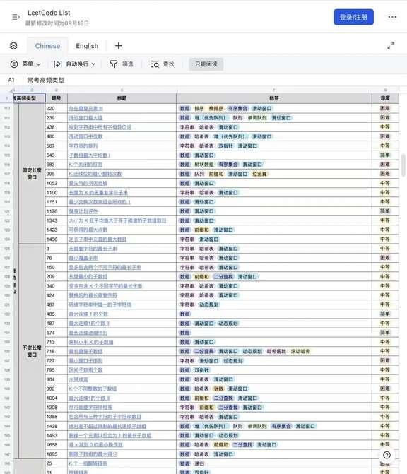Viewport: 407px width, 474px height.
Task: Click the vertical scrollbar thumb
Action: coord(403,165)
